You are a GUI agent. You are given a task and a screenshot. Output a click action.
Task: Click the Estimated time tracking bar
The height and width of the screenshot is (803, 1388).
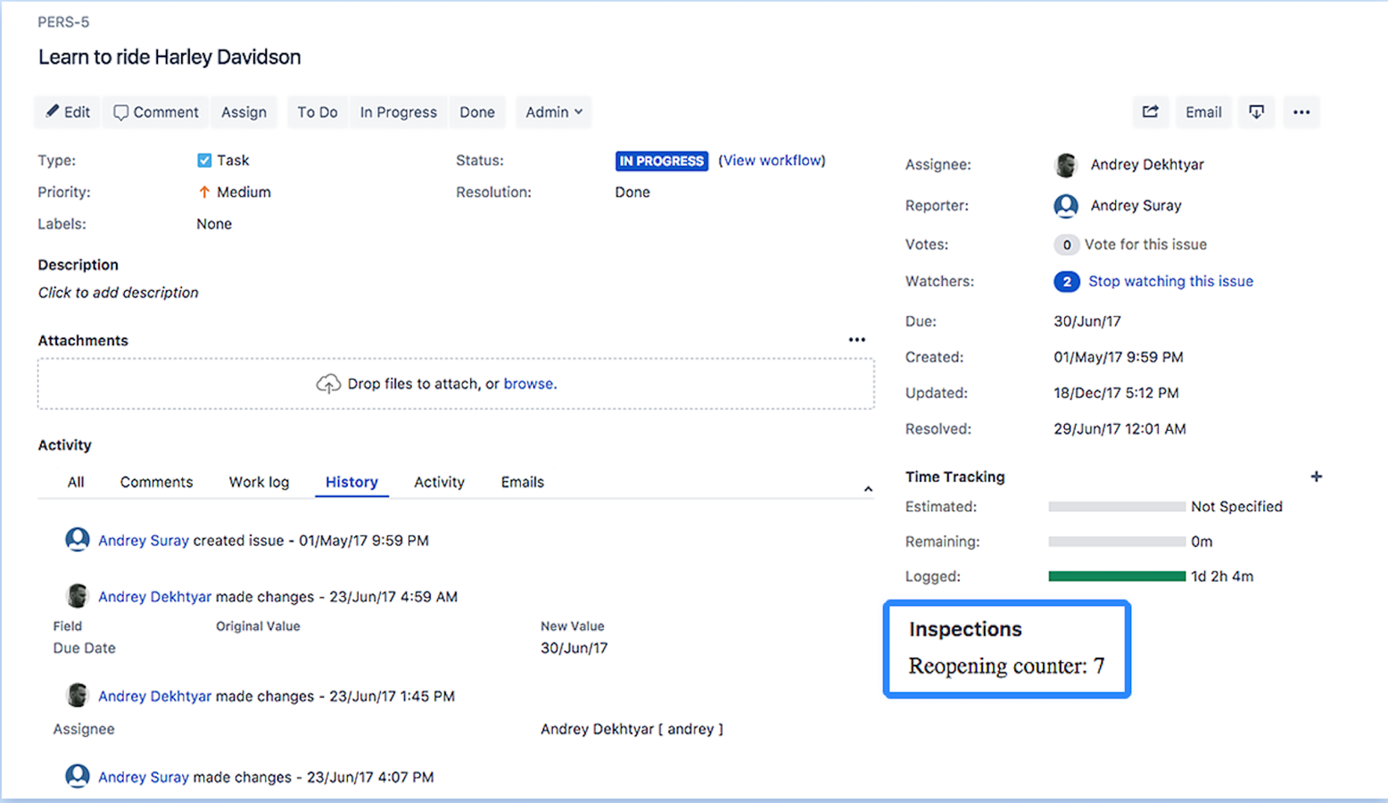[1117, 507]
